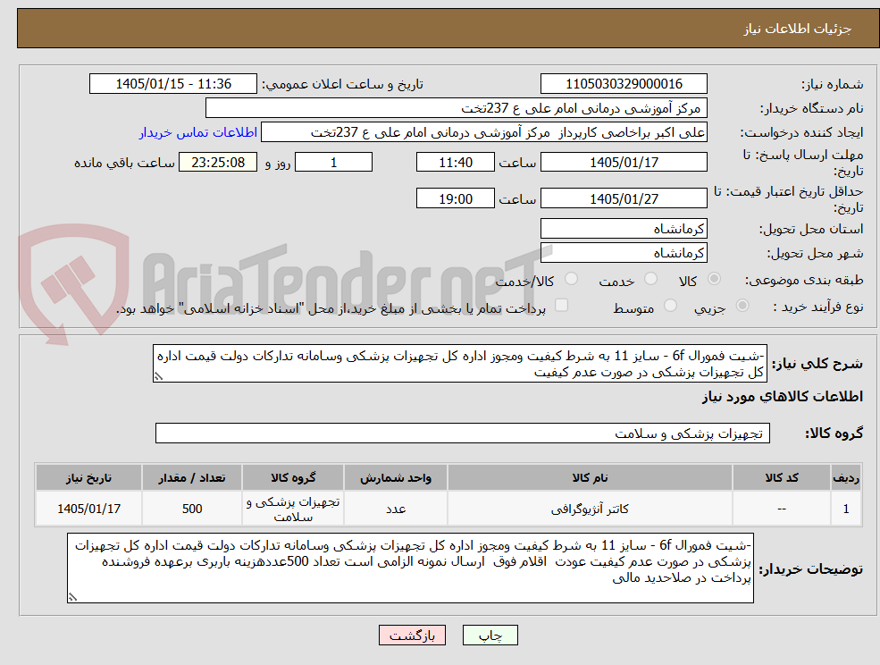Open the buyer contact info link اطلاعات تماس خریدار
The height and width of the screenshot is (665, 880).
tap(198, 132)
